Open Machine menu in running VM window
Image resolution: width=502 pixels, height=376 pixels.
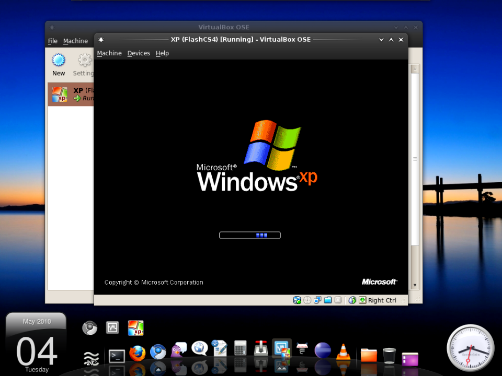click(x=109, y=53)
